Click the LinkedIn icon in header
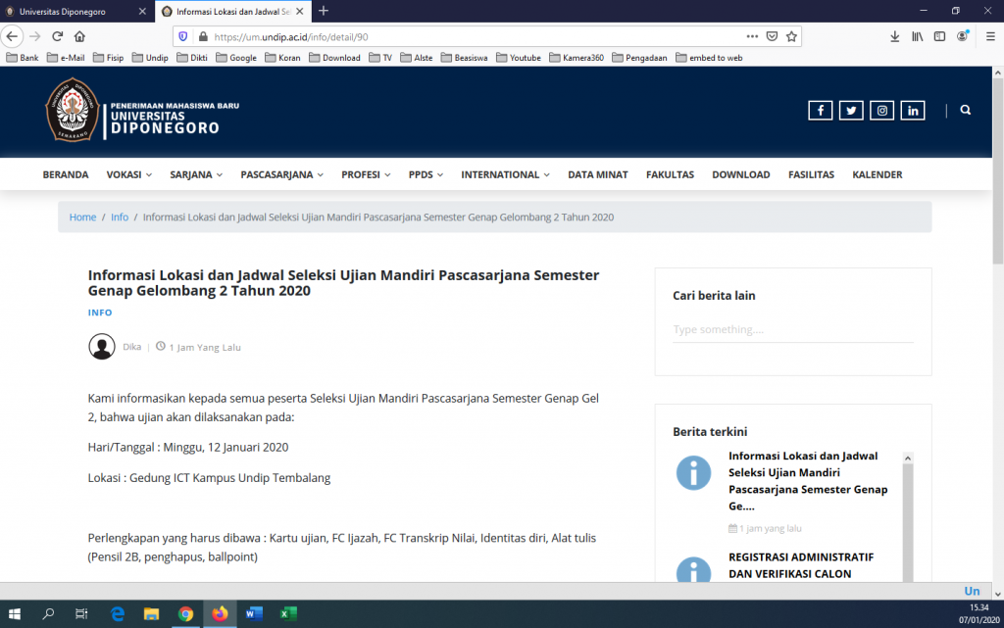1004x628 pixels. [913, 111]
